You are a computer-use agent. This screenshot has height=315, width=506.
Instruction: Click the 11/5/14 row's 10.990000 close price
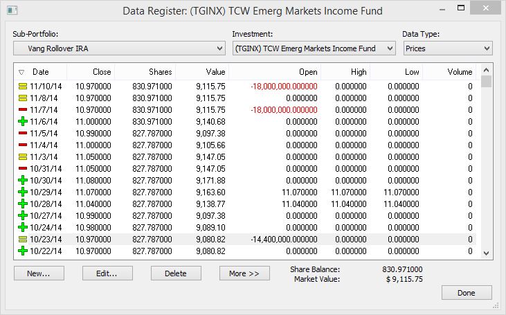93,134
